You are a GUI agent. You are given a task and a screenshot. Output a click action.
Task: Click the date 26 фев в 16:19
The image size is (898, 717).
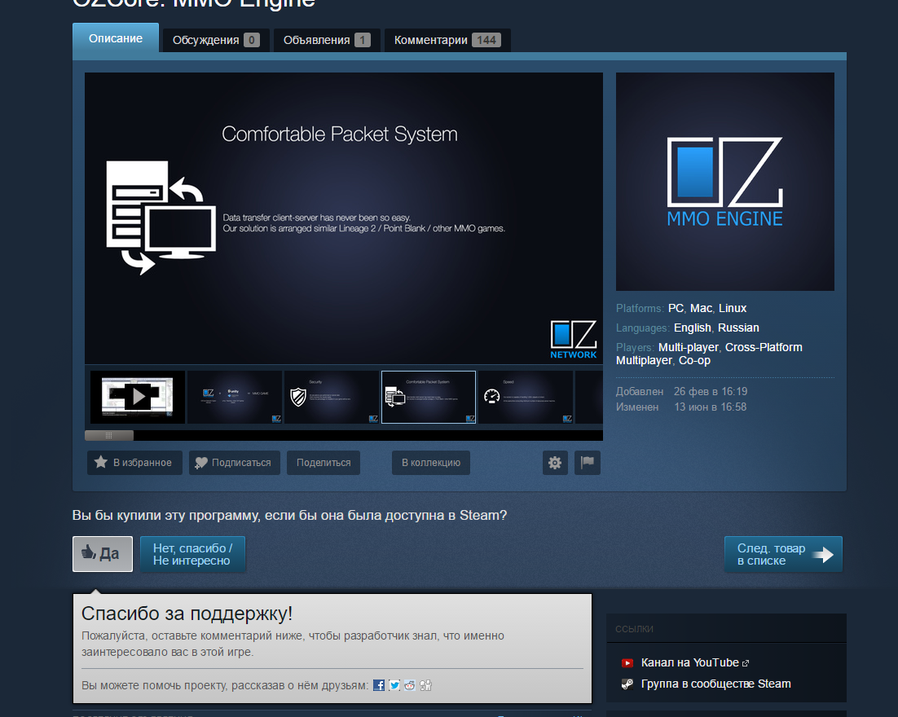click(710, 392)
